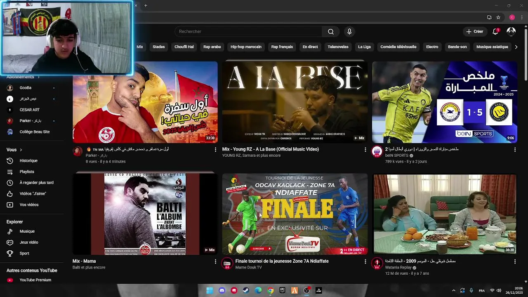528x297 pixels.
Task: Start voice search with the microphone
Action: pyautogui.click(x=349, y=32)
